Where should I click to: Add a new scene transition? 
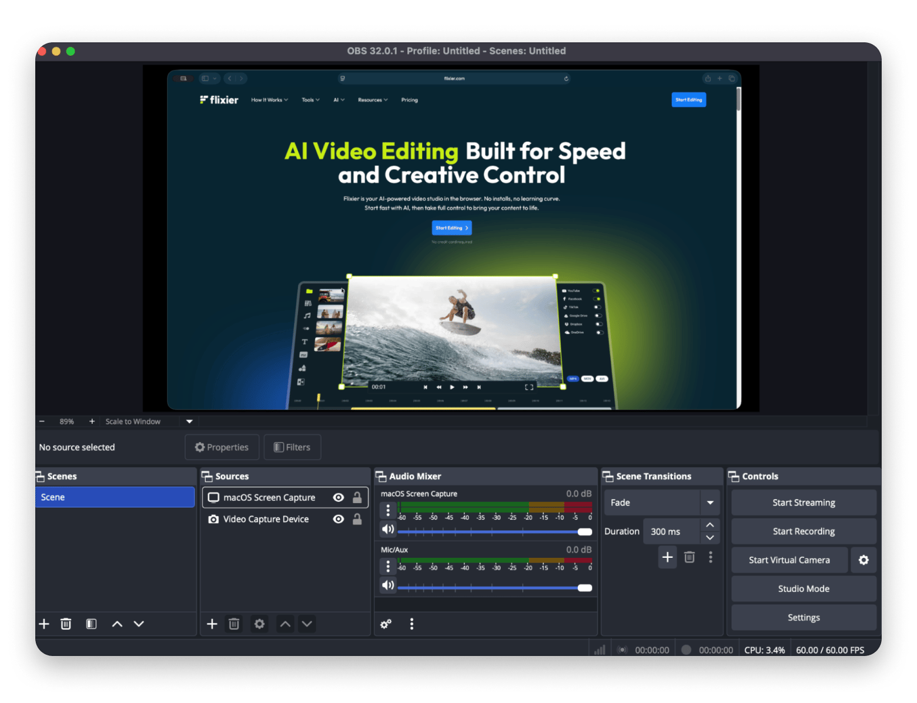click(x=667, y=557)
